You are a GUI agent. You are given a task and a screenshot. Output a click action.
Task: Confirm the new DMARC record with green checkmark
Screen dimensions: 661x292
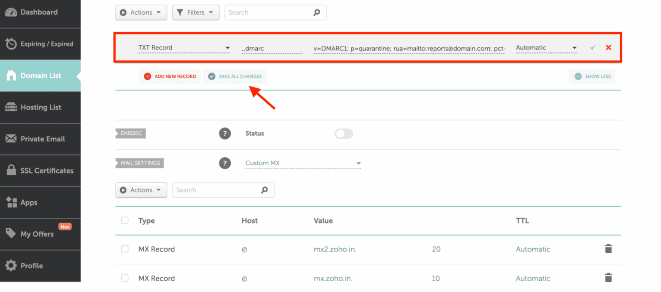[593, 47]
